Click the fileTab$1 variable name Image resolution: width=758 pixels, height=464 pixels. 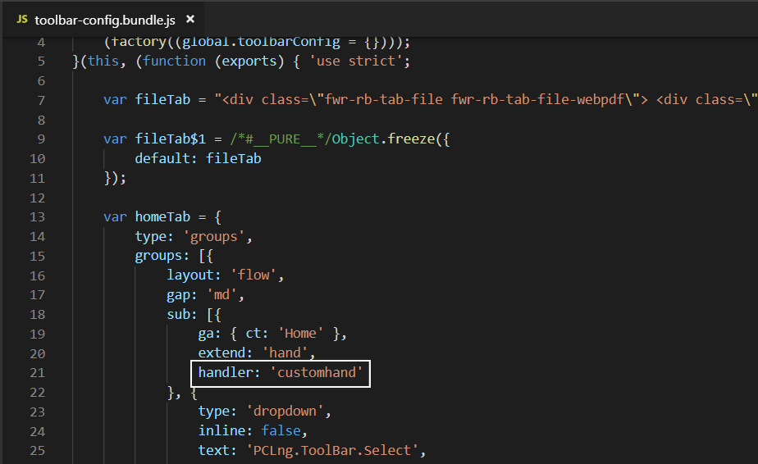(x=170, y=139)
